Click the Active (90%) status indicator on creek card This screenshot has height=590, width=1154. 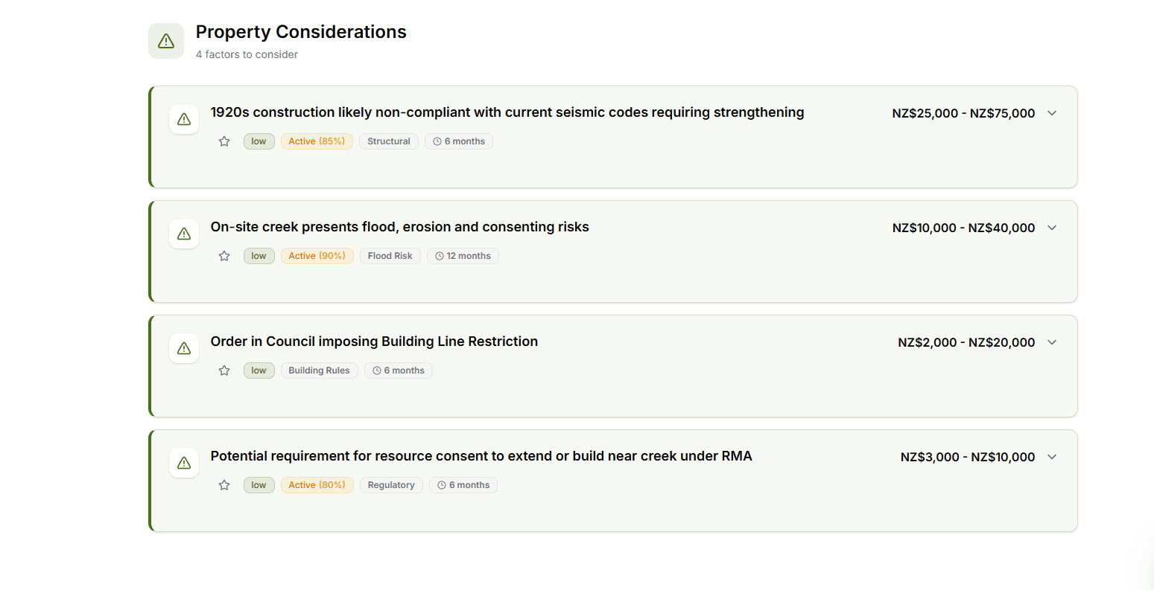pos(317,255)
